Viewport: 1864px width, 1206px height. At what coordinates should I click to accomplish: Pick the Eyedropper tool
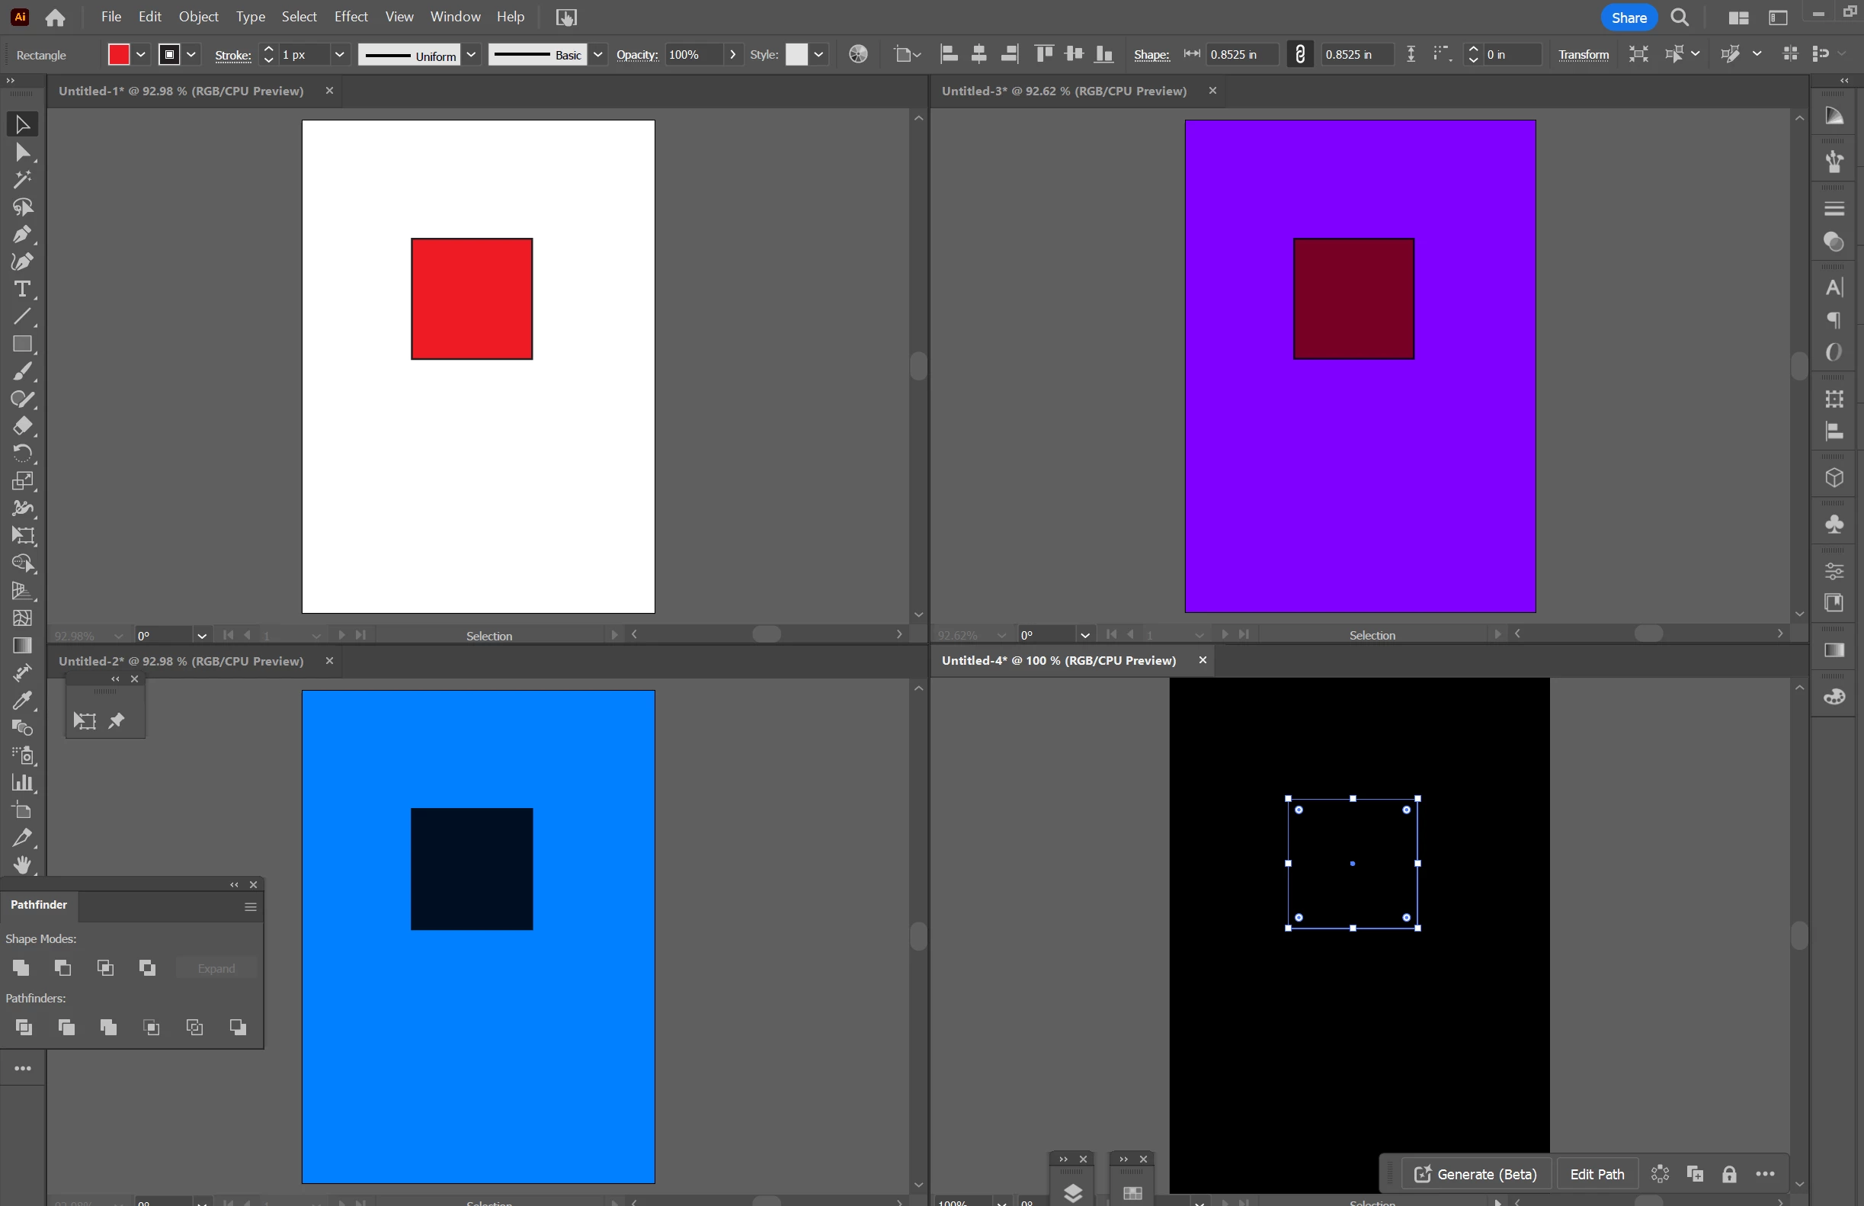coord(22,700)
